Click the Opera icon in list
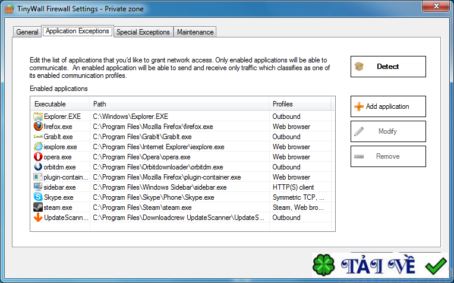 tap(38, 157)
